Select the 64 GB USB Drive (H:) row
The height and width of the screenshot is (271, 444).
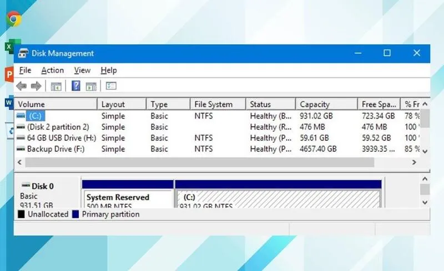[217, 138]
